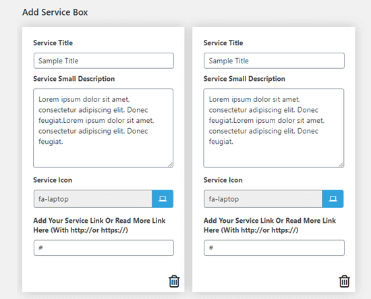Click the Service Title field in second box

(274, 61)
